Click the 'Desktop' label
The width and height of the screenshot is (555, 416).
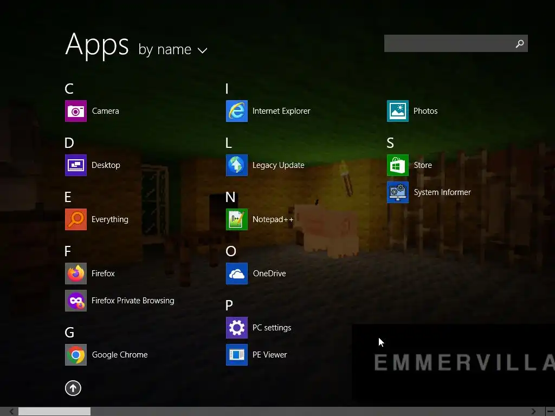[106, 165]
